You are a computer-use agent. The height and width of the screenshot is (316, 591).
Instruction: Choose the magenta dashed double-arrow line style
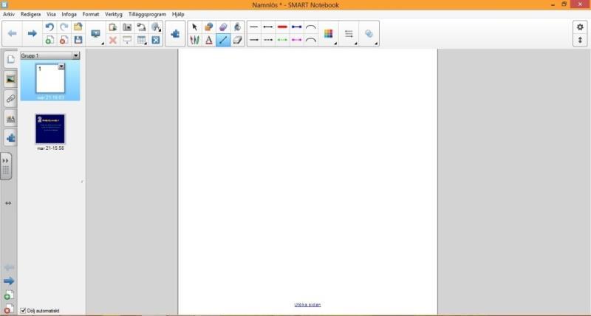click(x=297, y=40)
